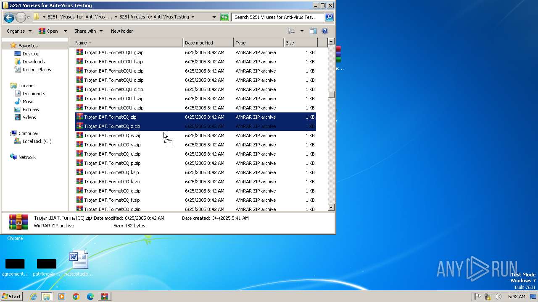
Task: Open address bar history dropdown arrow
Action: click(x=214, y=17)
